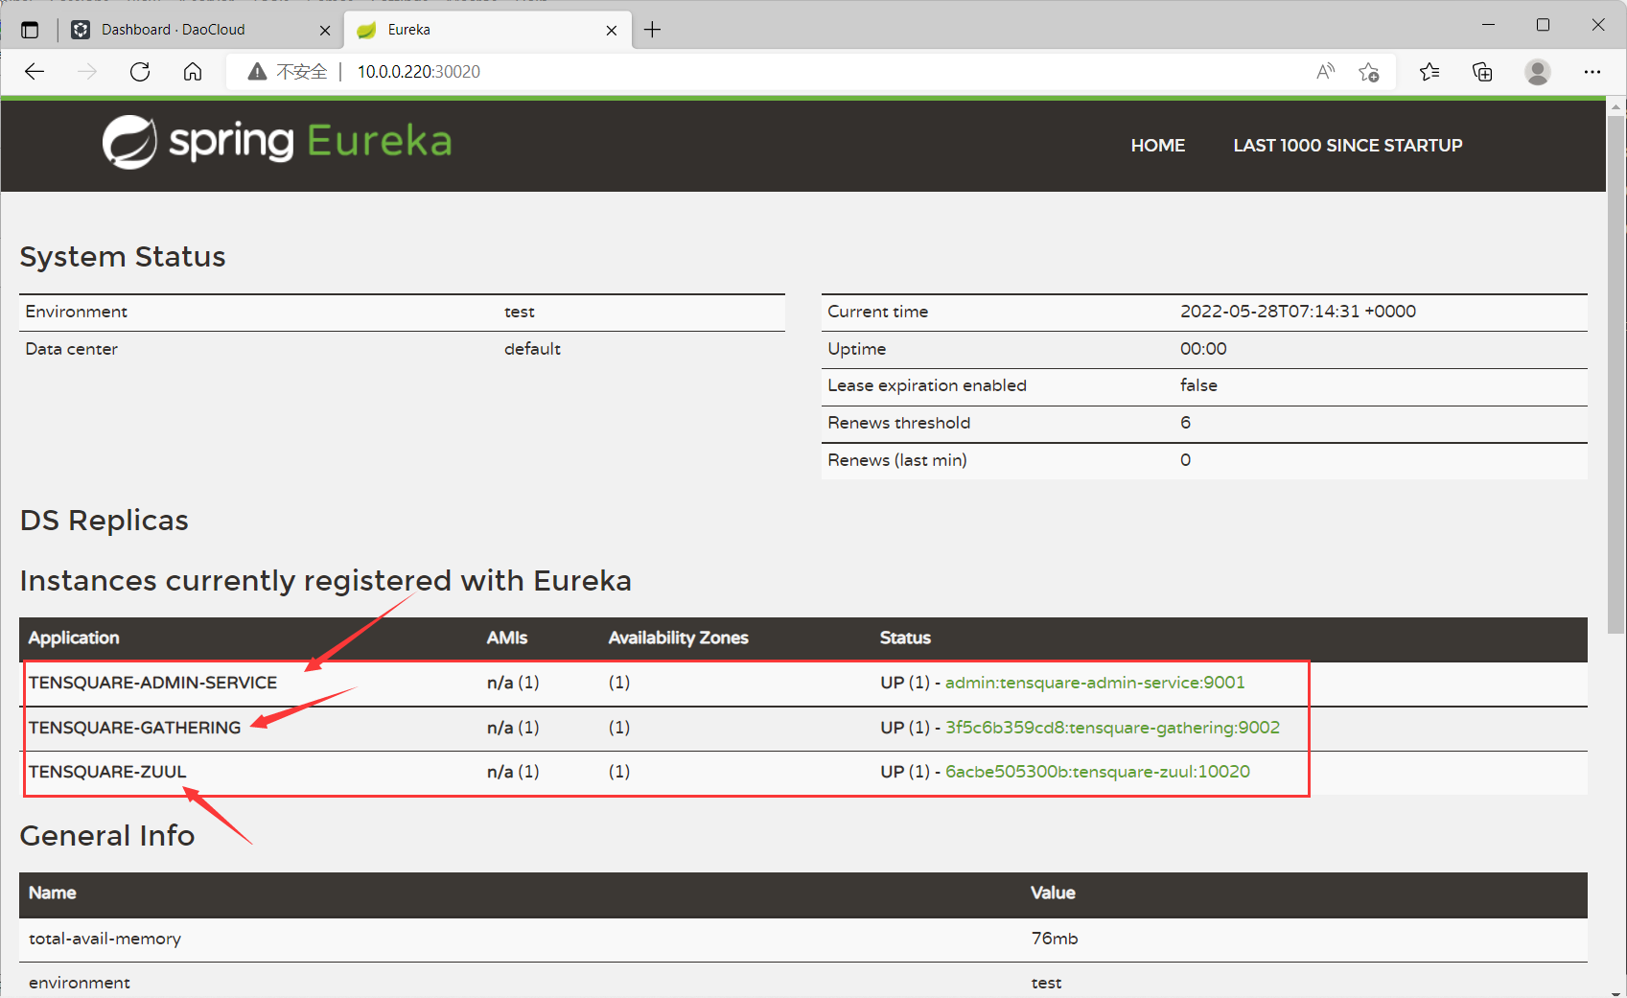Open LAST 1000 SINCE STARTUP page
Image resolution: width=1627 pixels, height=998 pixels.
point(1348,146)
